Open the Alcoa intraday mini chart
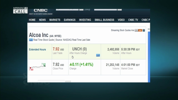 point(38,67)
